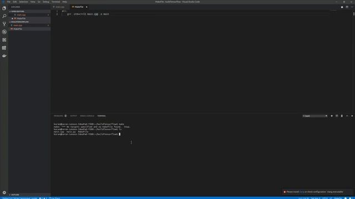Open the View menu
Screen dimensions: 355x199
33,2
